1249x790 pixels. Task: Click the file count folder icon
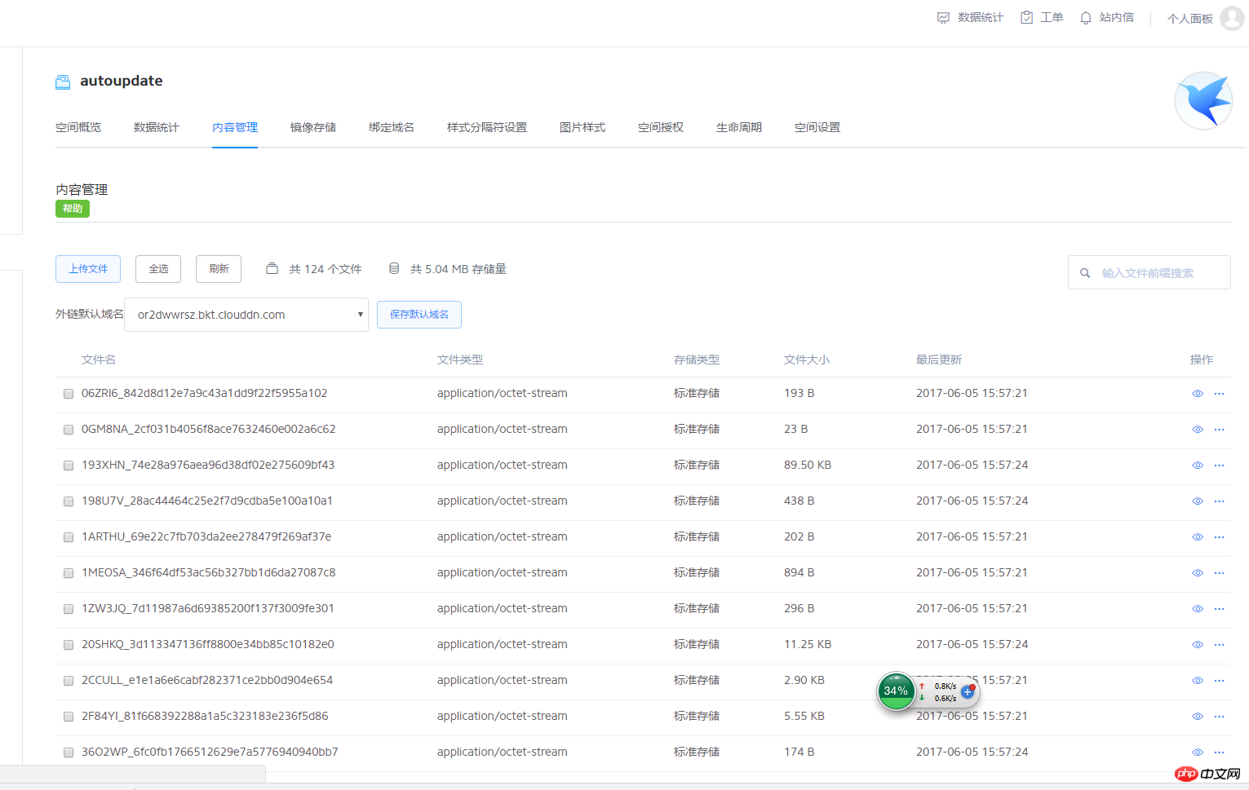click(272, 268)
